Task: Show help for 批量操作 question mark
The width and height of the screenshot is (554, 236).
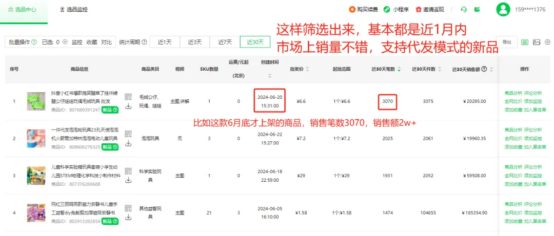Action: coord(34,42)
